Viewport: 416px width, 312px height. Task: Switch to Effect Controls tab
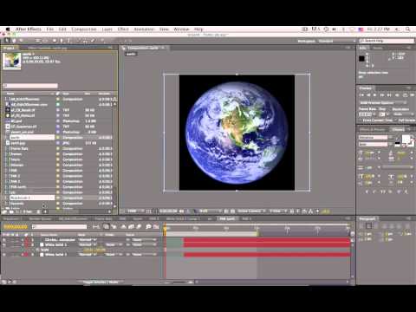(x=48, y=48)
